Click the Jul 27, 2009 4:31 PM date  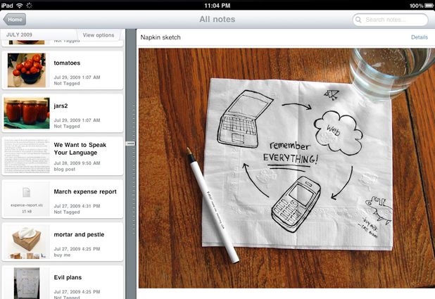pyautogui.click(x=77, y=206)
